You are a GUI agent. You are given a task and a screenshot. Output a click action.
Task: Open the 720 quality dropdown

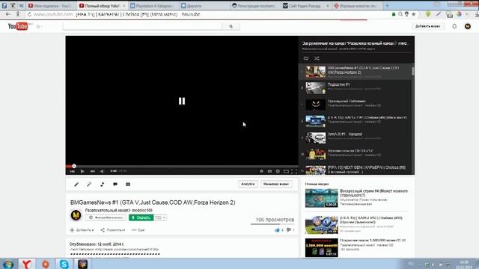[x=160, y=217]
